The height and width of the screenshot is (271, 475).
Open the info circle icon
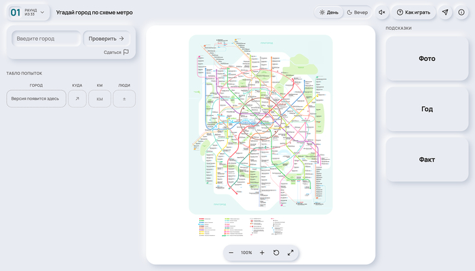coord(461,12)
